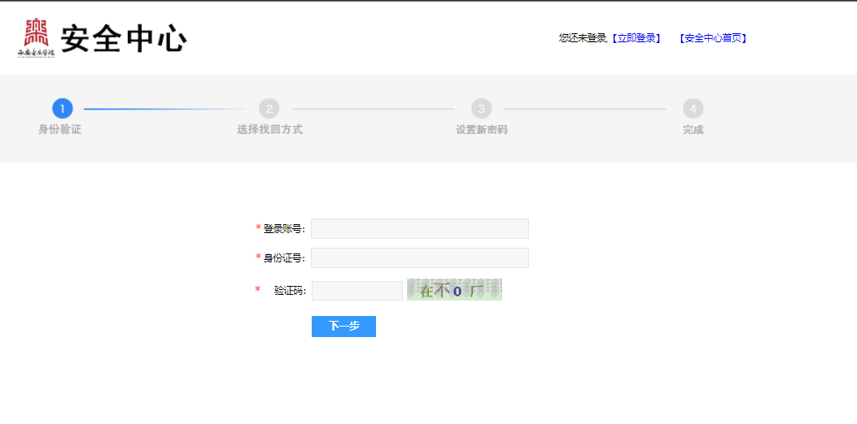
Task: Click the step 1 circle icon
Action: click(x=63, y=109)
